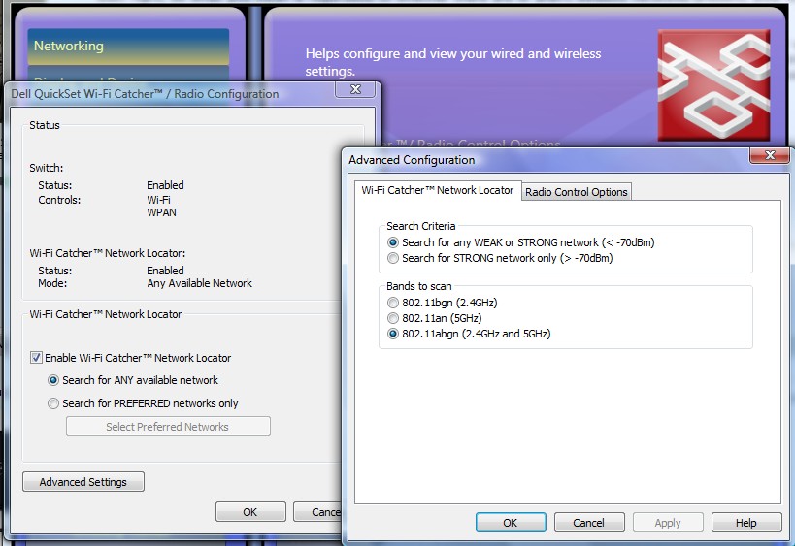
Task: Click Select Preferred Networks button
Action: tap(168, 427)
